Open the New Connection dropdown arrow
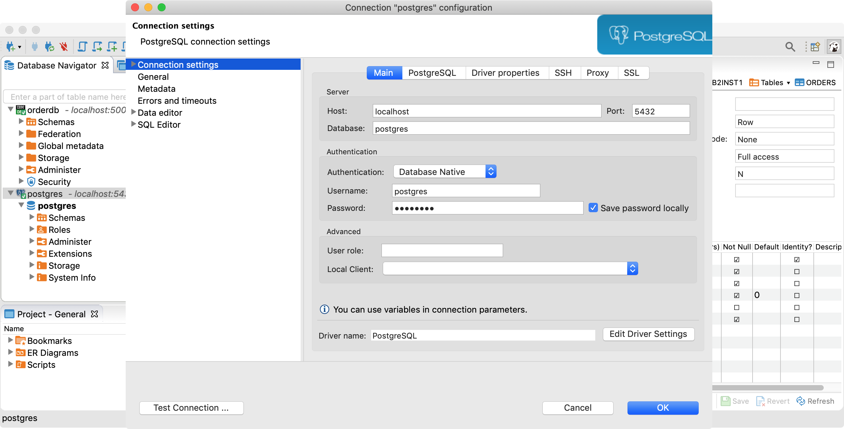Viewport: 844px width, 429px height. click(x=20, y=47)
